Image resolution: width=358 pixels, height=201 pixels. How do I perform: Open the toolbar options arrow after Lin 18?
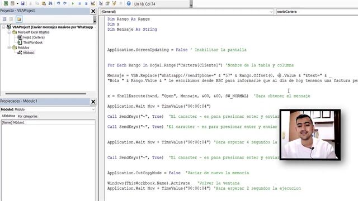tap(191, 4)
